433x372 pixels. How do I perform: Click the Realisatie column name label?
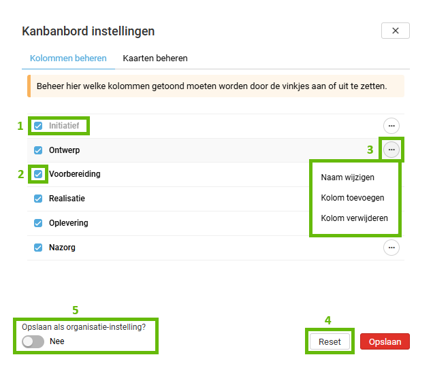coord(67,199)
